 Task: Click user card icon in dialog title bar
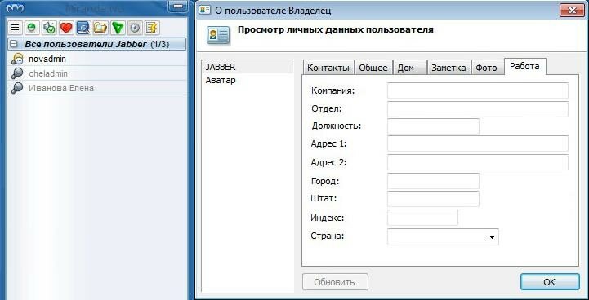[x=205, y=10]
